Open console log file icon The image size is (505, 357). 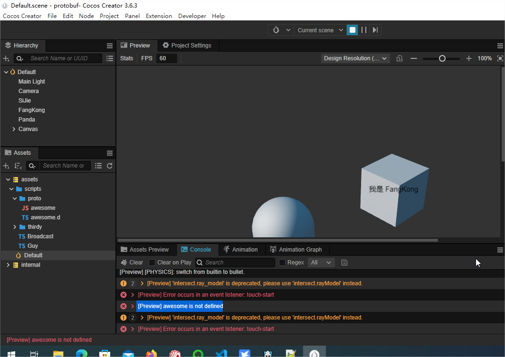coord(344,263)
